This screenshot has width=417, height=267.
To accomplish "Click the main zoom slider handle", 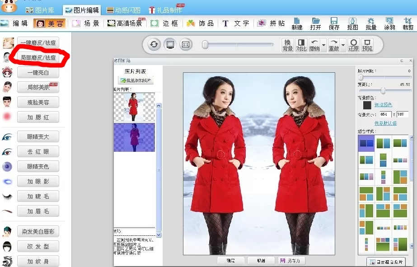I will click(205, 45).
